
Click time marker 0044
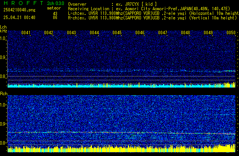point(94,33)
